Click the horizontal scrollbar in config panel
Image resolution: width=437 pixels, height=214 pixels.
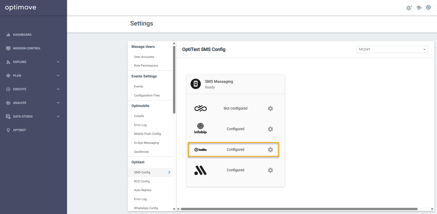coord(299,209)
